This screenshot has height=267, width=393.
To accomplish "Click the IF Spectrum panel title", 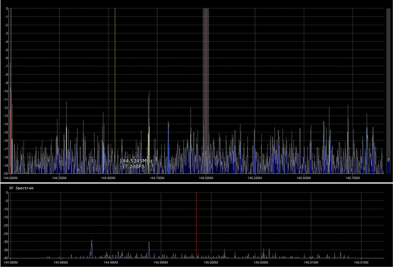I will point(21,188).
